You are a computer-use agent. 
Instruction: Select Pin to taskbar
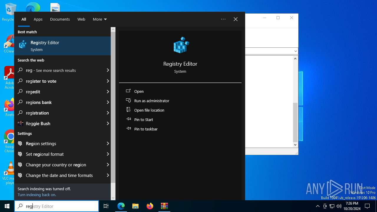pos(146,129)
